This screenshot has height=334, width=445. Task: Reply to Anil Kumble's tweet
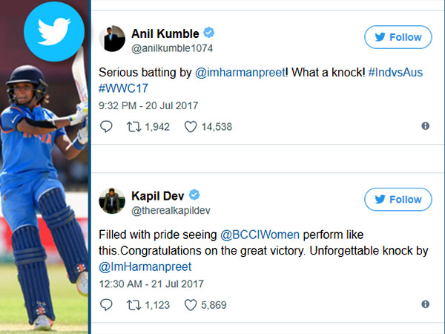coord(106,126)
